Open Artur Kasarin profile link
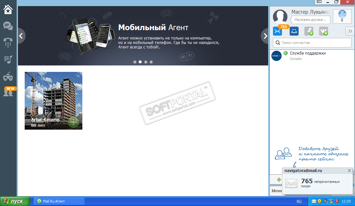 pos(45,119)
